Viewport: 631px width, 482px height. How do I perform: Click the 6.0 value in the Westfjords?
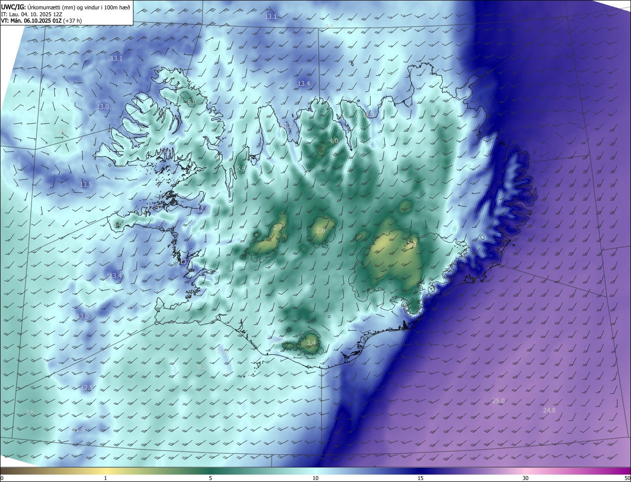[192, 102]
